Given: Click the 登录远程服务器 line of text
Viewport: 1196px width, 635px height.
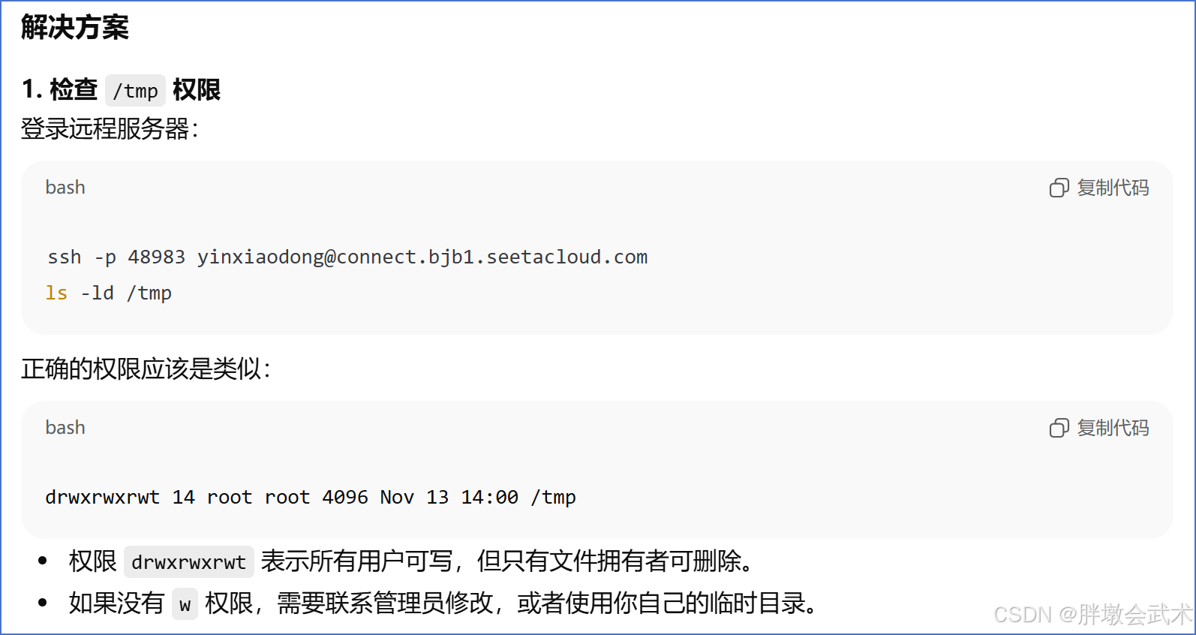Looking at the screenshot, I should click(109, 128).
